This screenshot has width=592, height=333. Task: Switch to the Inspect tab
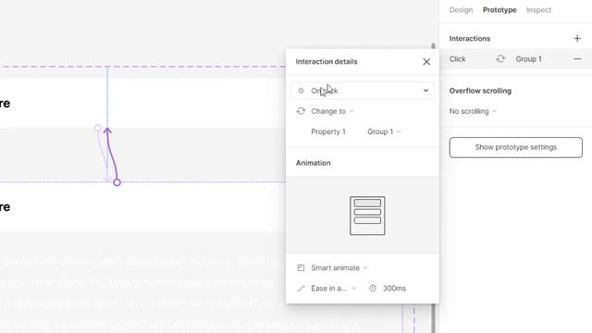(538, 10)
